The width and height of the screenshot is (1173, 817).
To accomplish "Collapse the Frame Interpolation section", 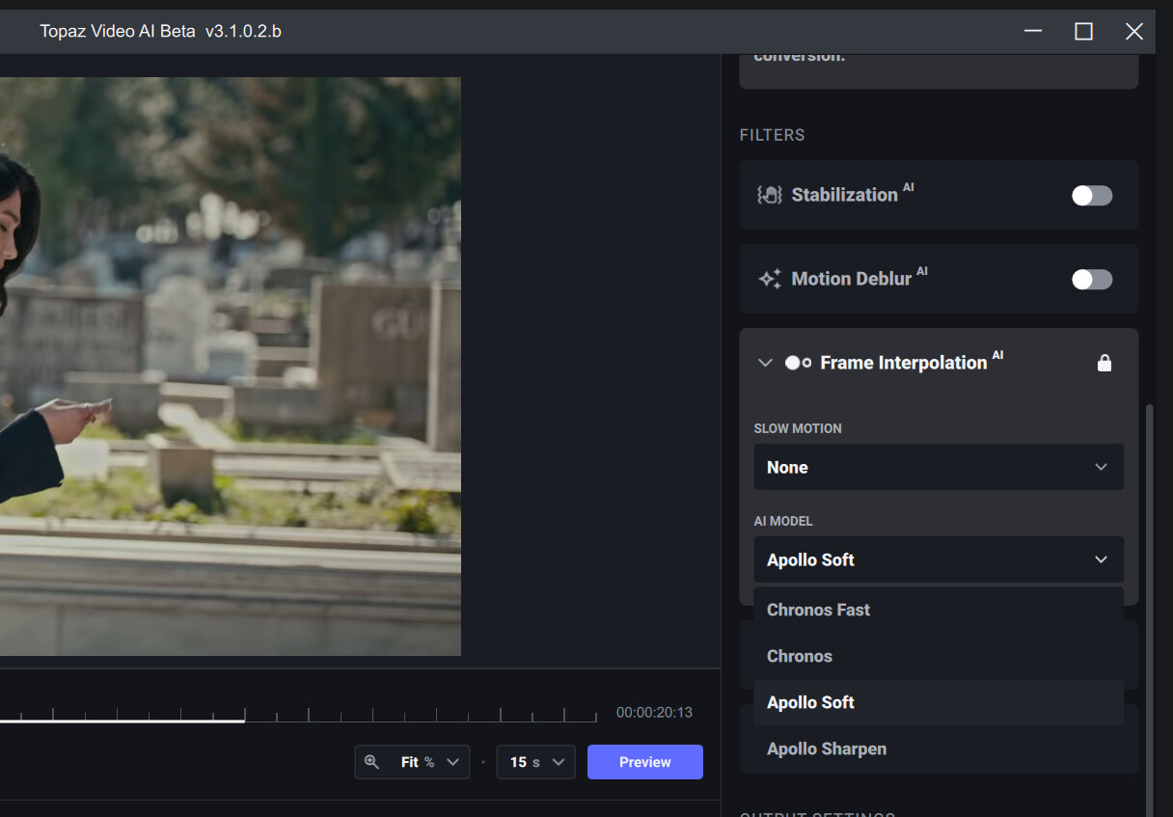I will tap(765, 363).
